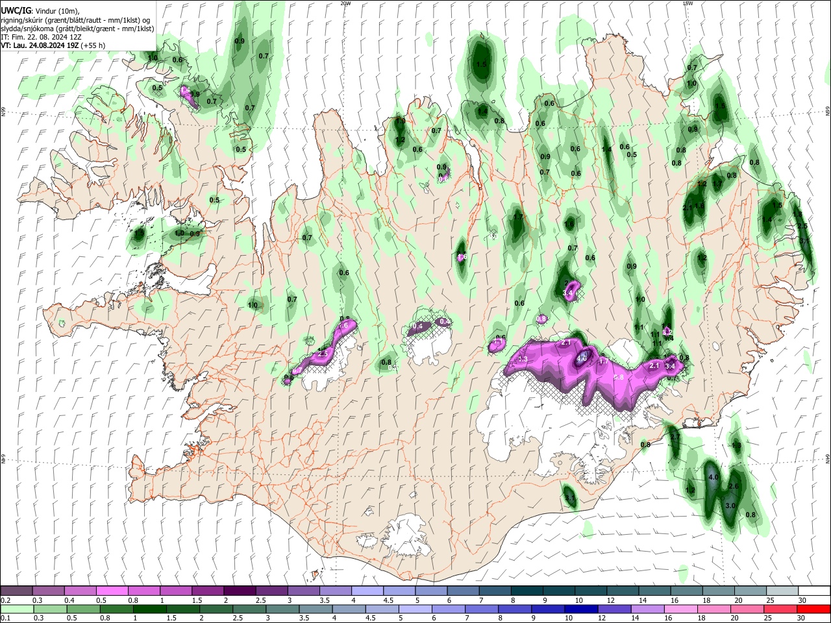This screenshot has width=831, height=623.
Task: Click the palest green 0.1 swatch in the rain scale
Action: pos(17,609)
